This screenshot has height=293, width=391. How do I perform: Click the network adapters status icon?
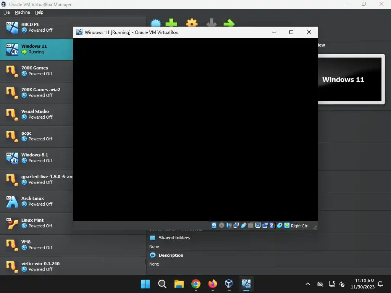[x=236, y=225]
